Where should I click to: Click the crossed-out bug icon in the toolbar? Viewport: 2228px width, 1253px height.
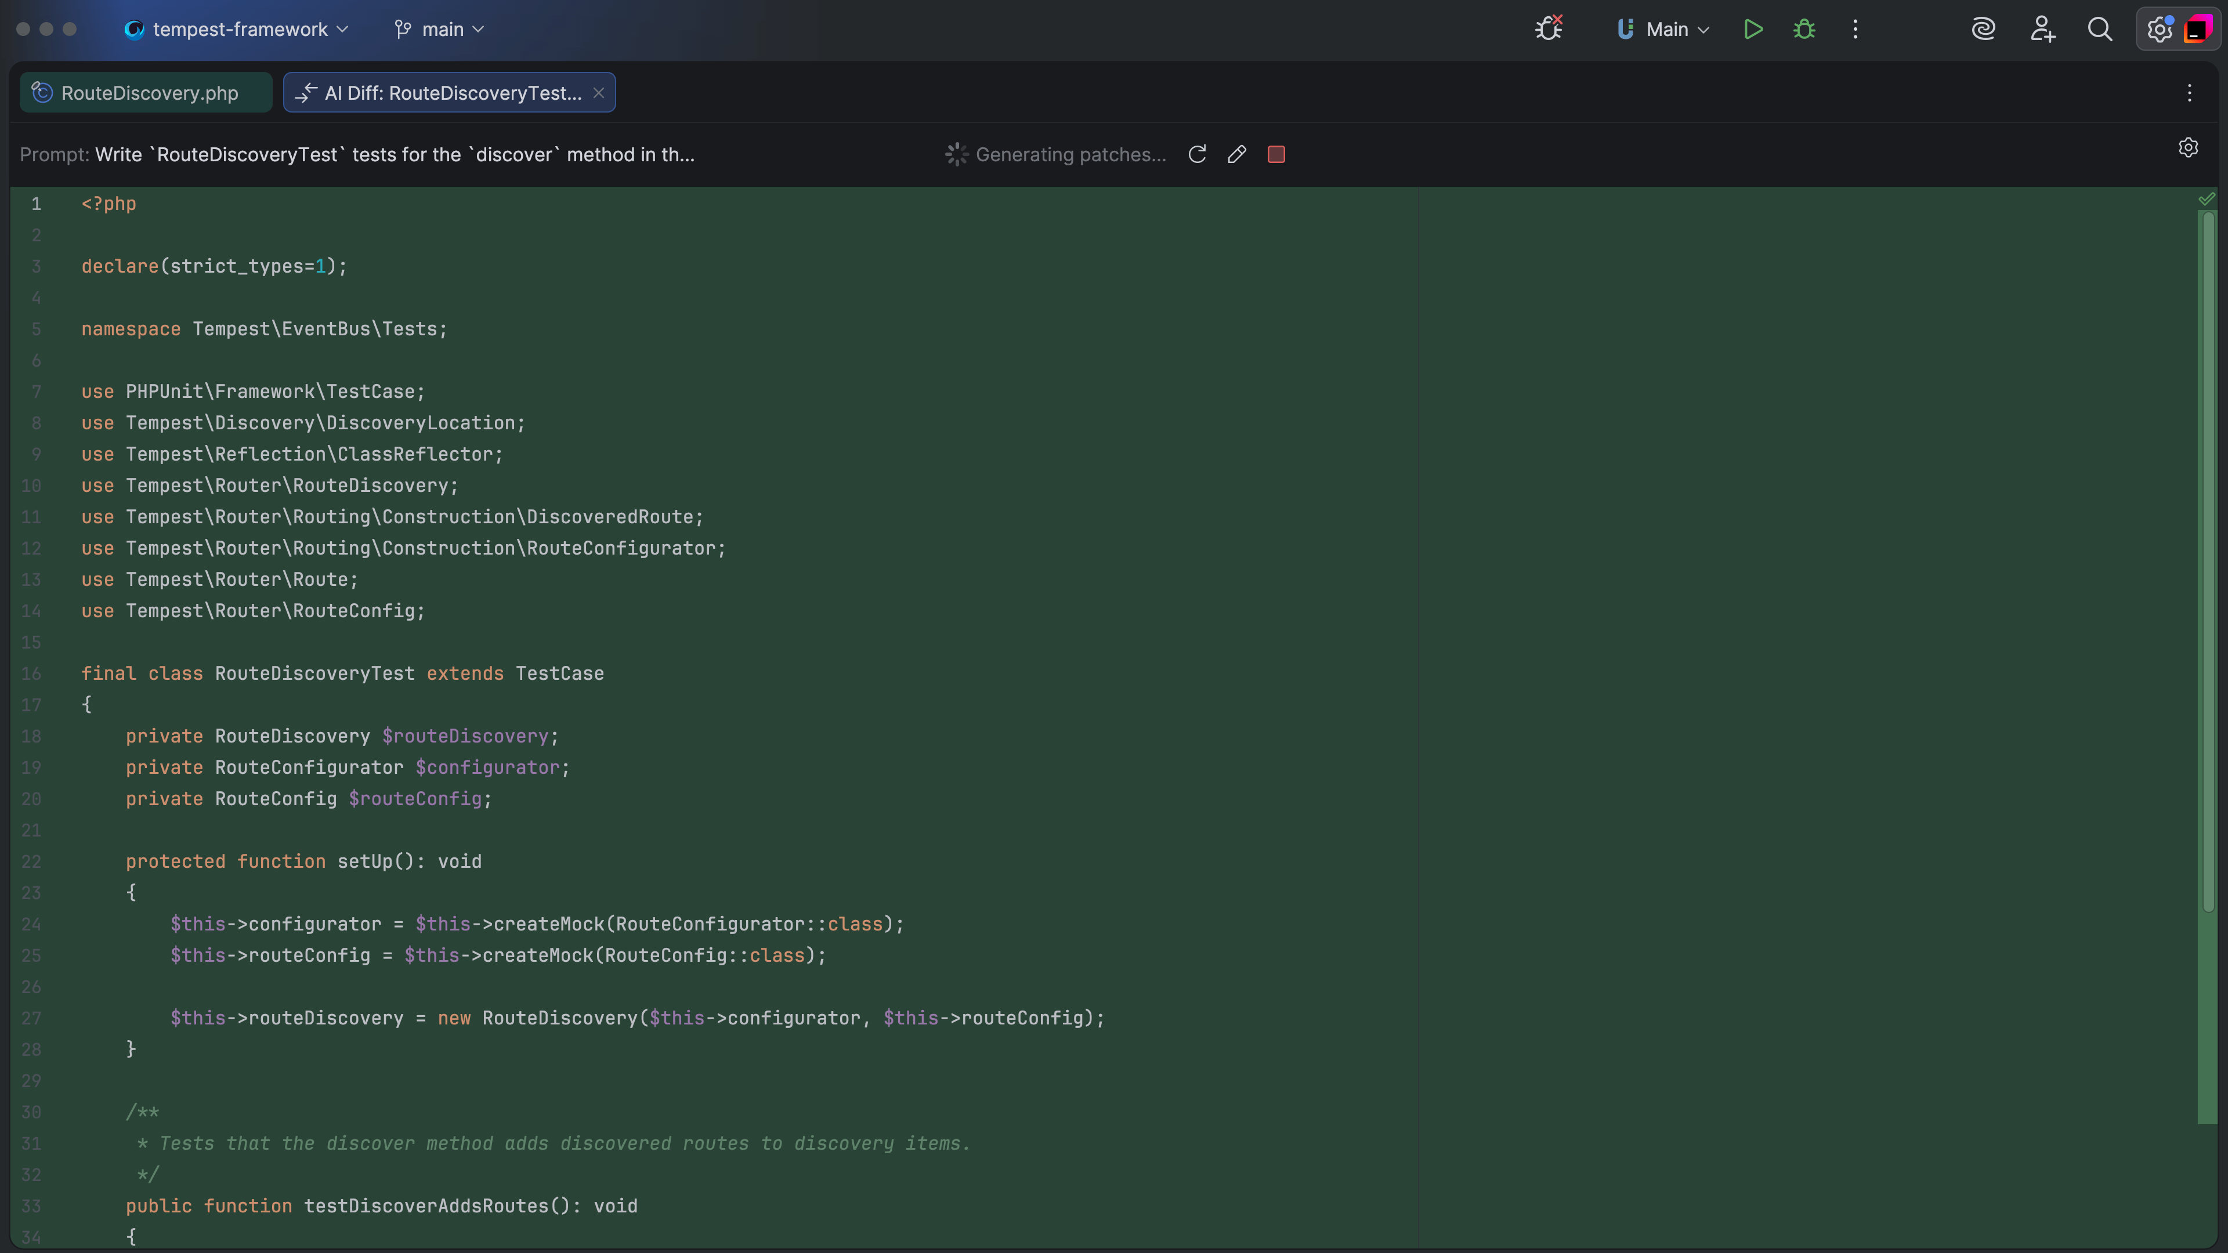(1548, 27)
